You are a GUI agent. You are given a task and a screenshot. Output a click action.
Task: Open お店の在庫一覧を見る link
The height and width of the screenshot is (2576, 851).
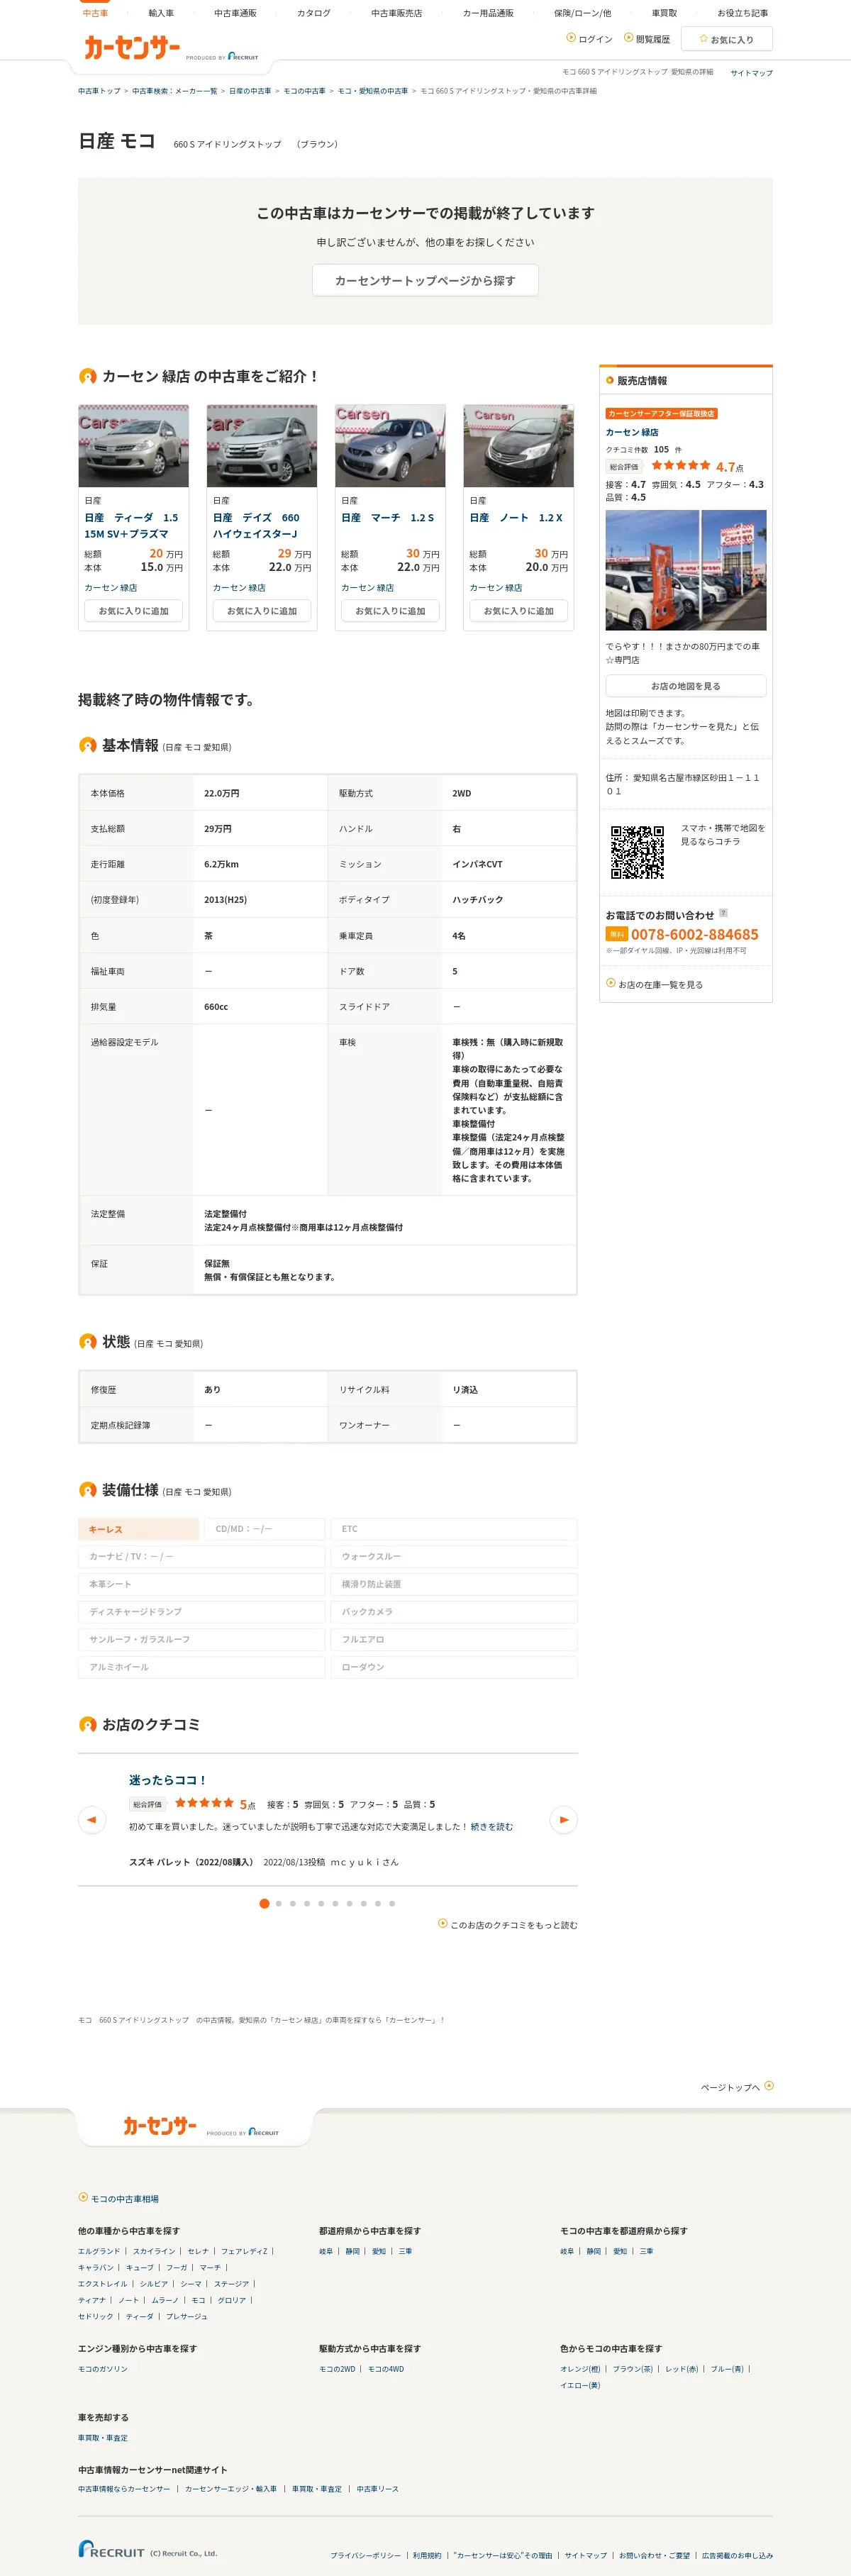tap(660, 985)
